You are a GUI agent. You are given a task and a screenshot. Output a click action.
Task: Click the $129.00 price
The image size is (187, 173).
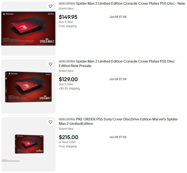coord(68,79)
